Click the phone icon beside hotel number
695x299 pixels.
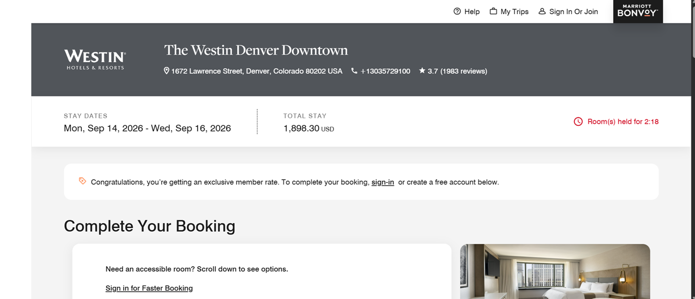(x=354, y=70)
